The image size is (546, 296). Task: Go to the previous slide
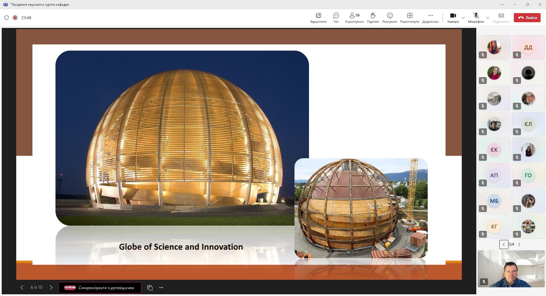point(22,287)
